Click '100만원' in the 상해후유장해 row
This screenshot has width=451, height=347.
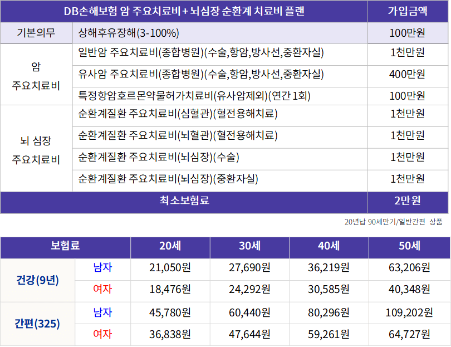(407, 33)
